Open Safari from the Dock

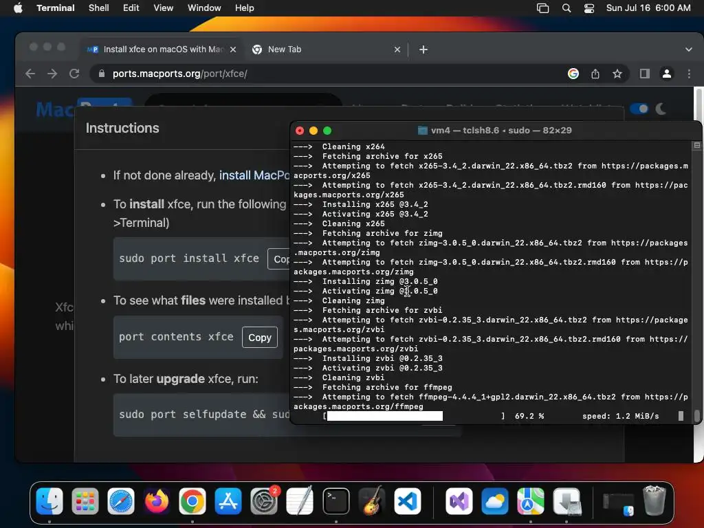(x=121, y=501)
